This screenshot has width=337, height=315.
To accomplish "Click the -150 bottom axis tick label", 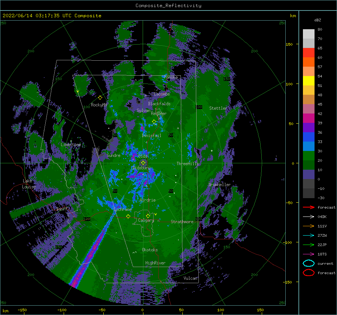I will tap(22, 310).
